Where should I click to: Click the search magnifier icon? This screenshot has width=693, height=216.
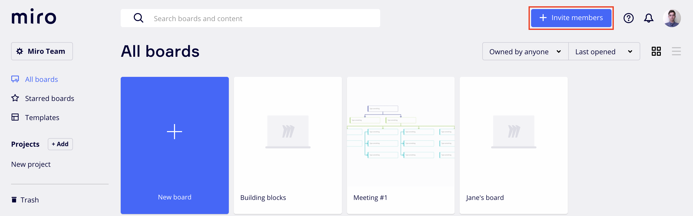[x=139, y=18]
